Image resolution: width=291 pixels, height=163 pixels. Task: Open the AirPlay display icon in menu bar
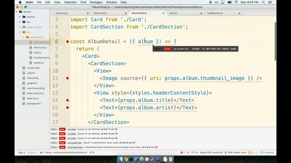tap(222, 2)
